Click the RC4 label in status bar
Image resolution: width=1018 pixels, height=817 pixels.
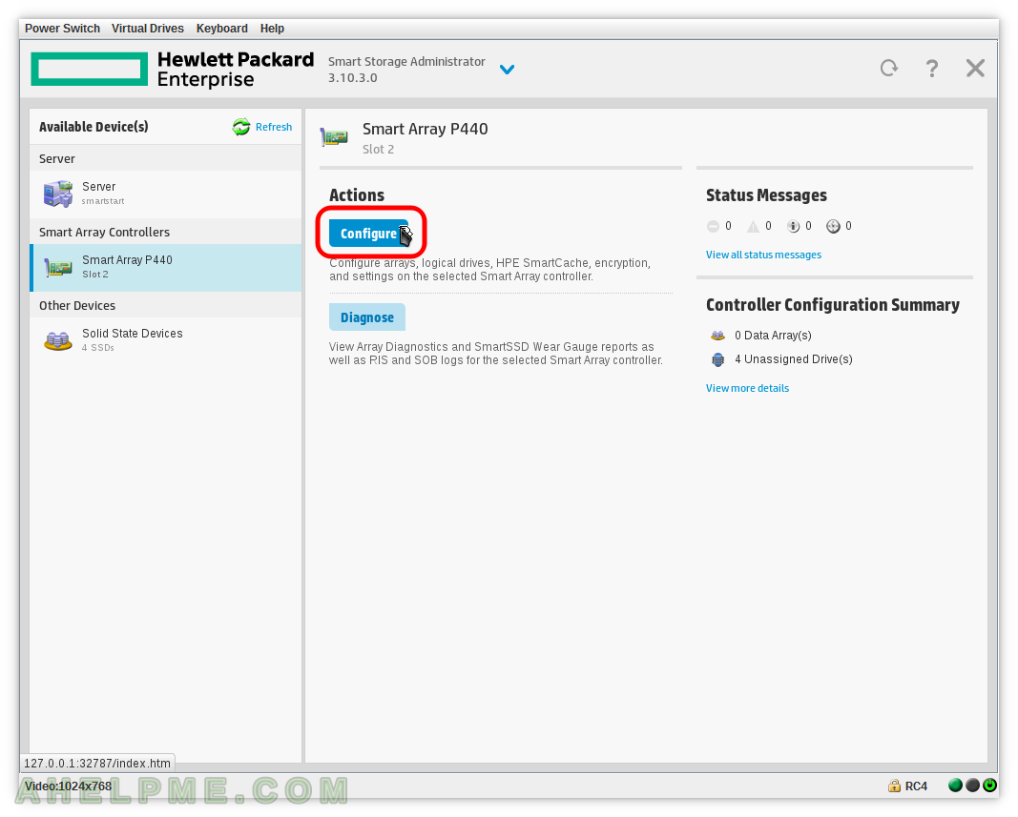click(916, 786)
